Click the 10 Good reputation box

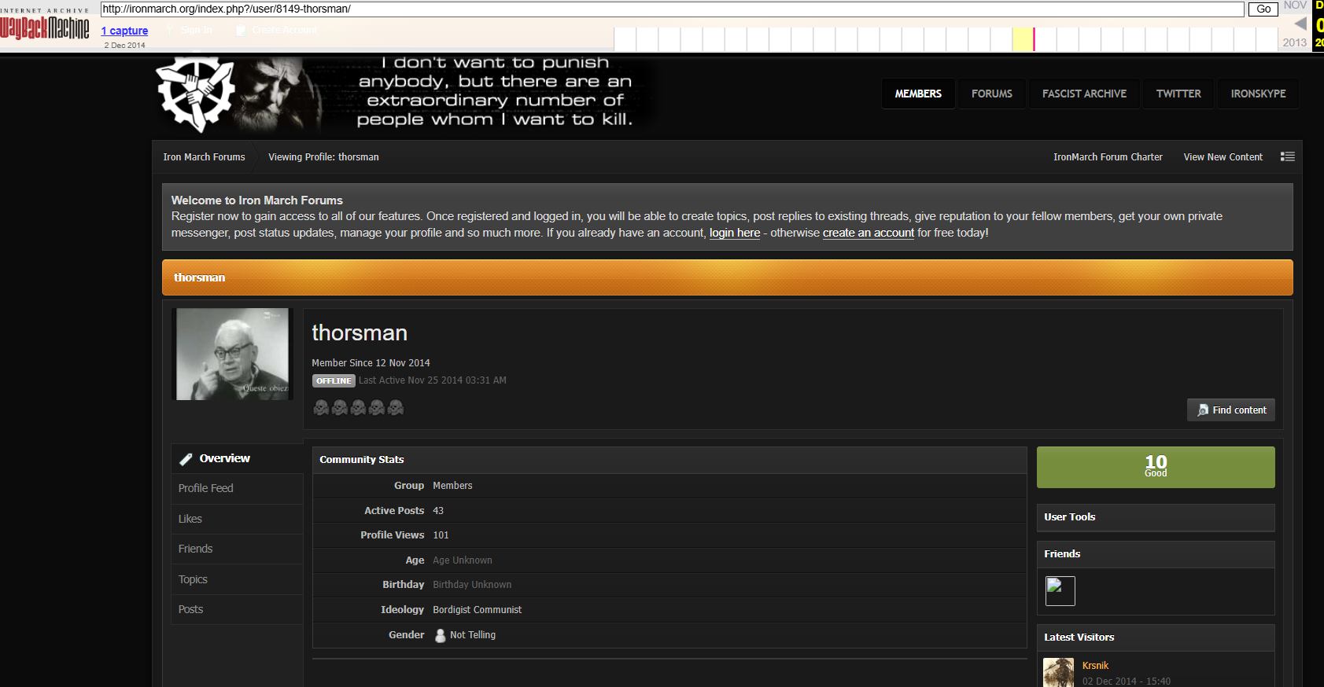click(x=1156, y=468)
